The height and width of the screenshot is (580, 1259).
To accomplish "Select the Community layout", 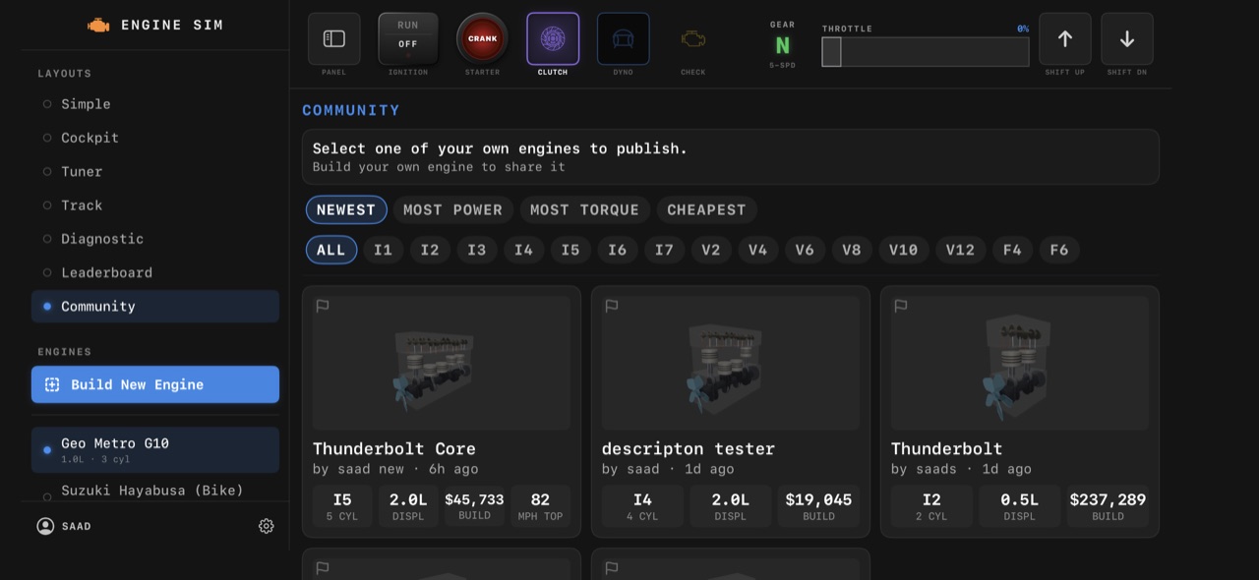I will click(x=155, y=306).
